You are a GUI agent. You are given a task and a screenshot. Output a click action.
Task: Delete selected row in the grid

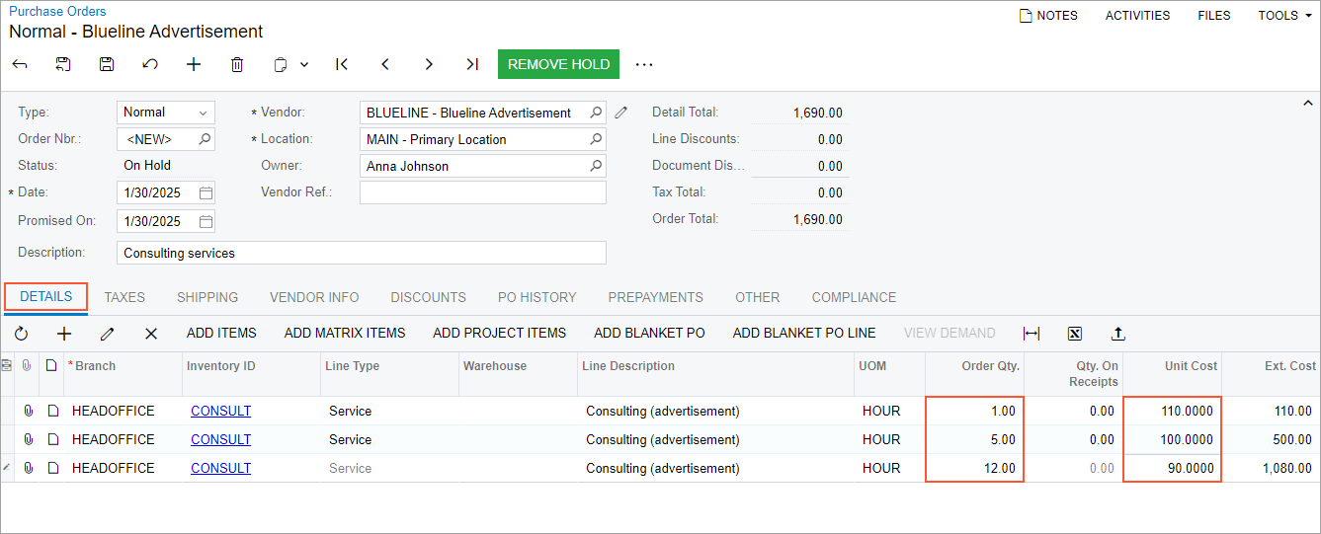coord(151,334)
